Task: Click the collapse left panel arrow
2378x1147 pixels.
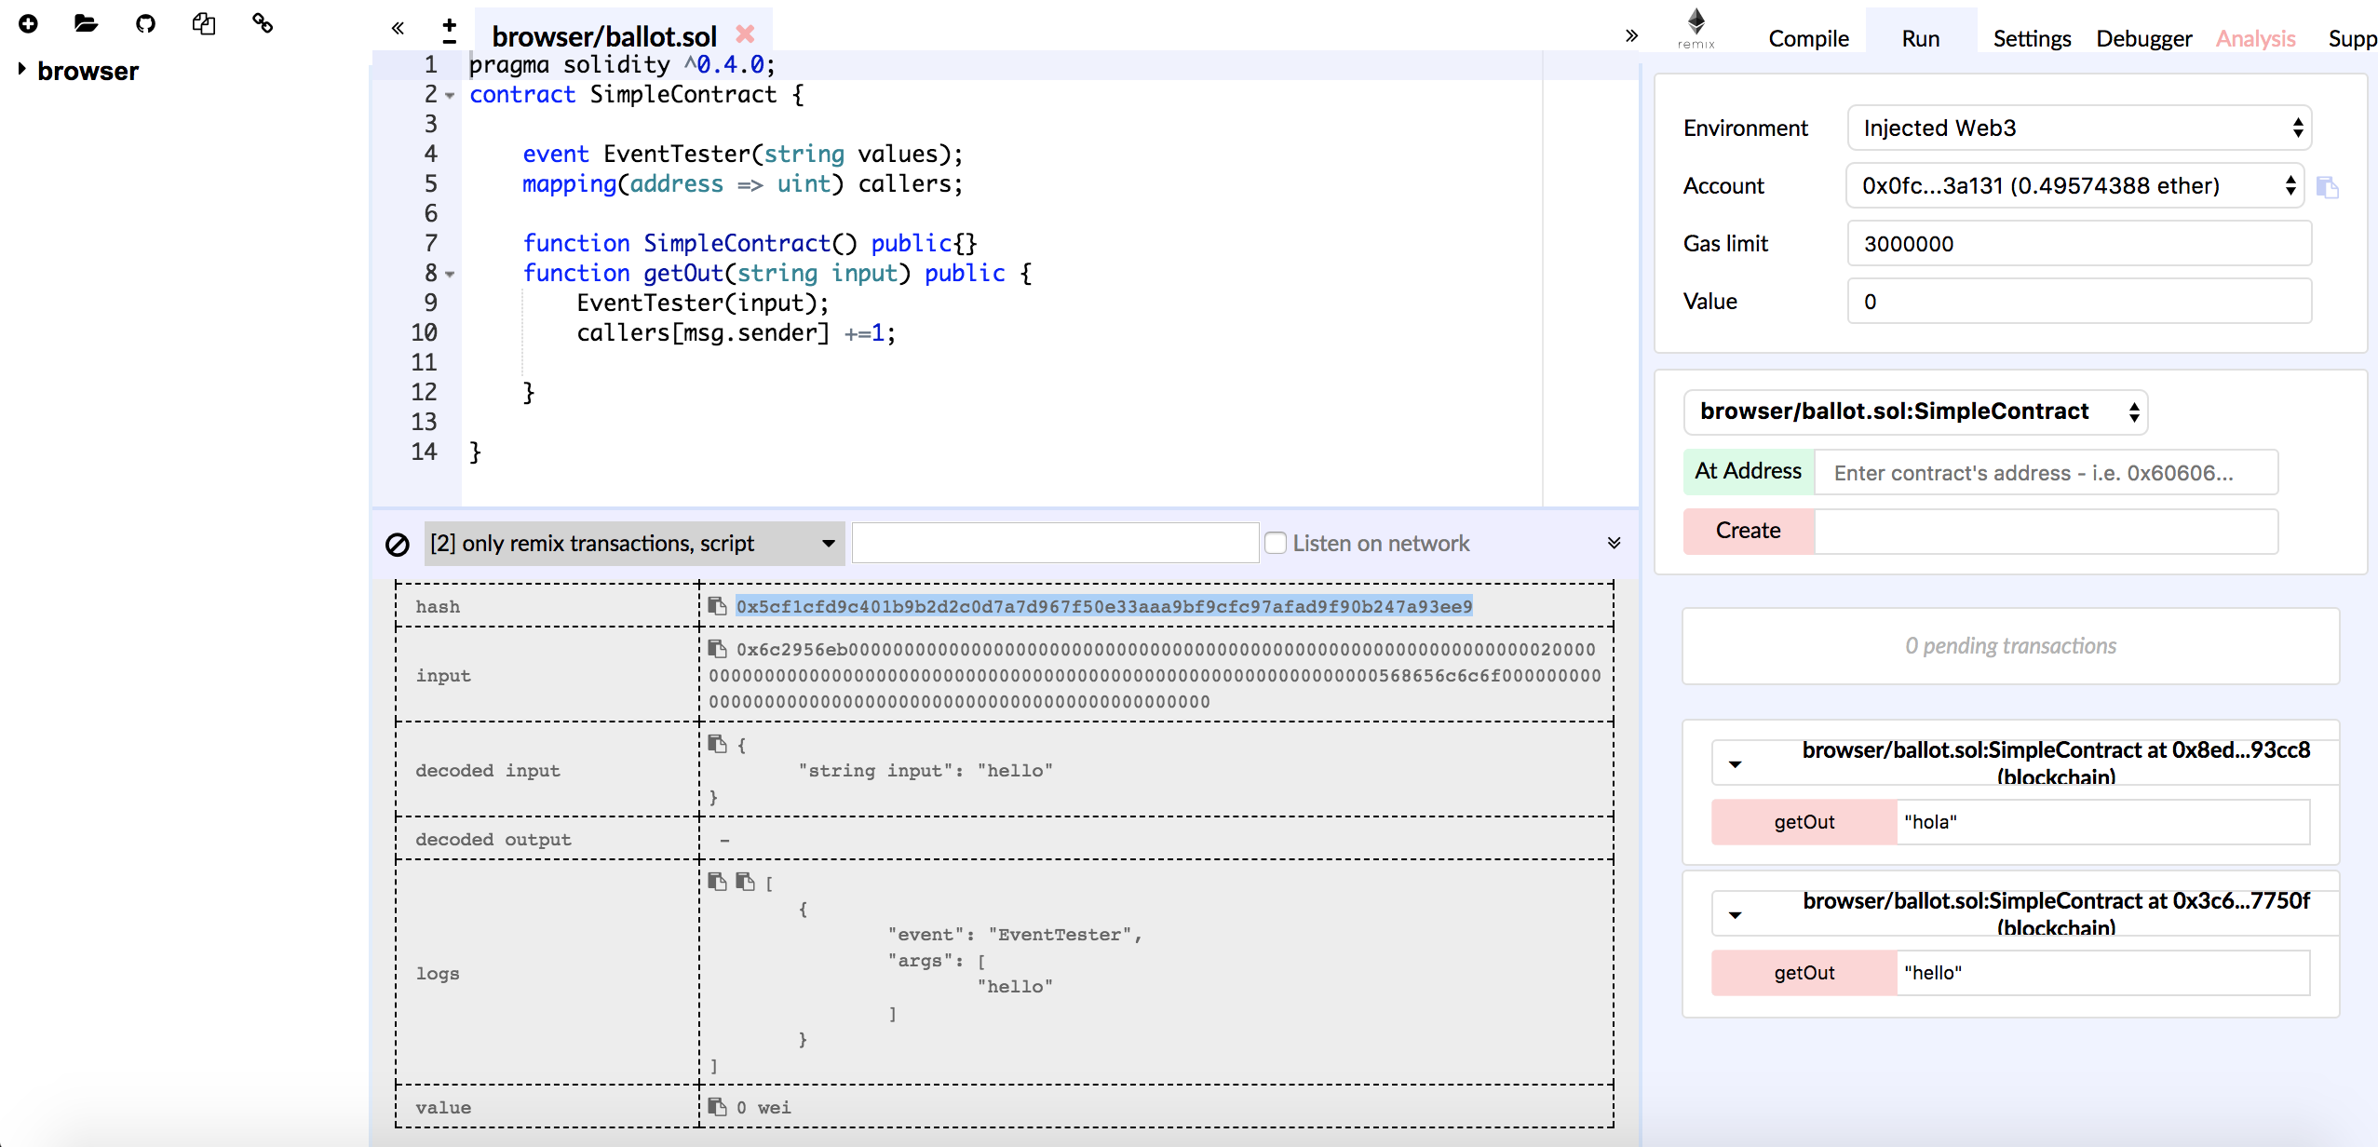Action: [398, 27]
